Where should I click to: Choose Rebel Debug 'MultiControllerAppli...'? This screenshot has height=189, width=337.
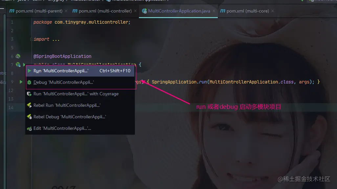[80, 117]
